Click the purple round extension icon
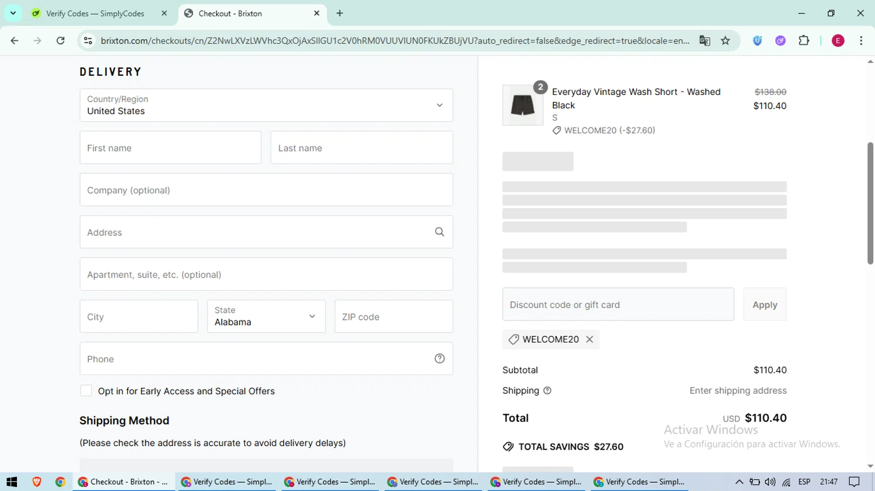The image size is (875, 491). pos(780,41)
